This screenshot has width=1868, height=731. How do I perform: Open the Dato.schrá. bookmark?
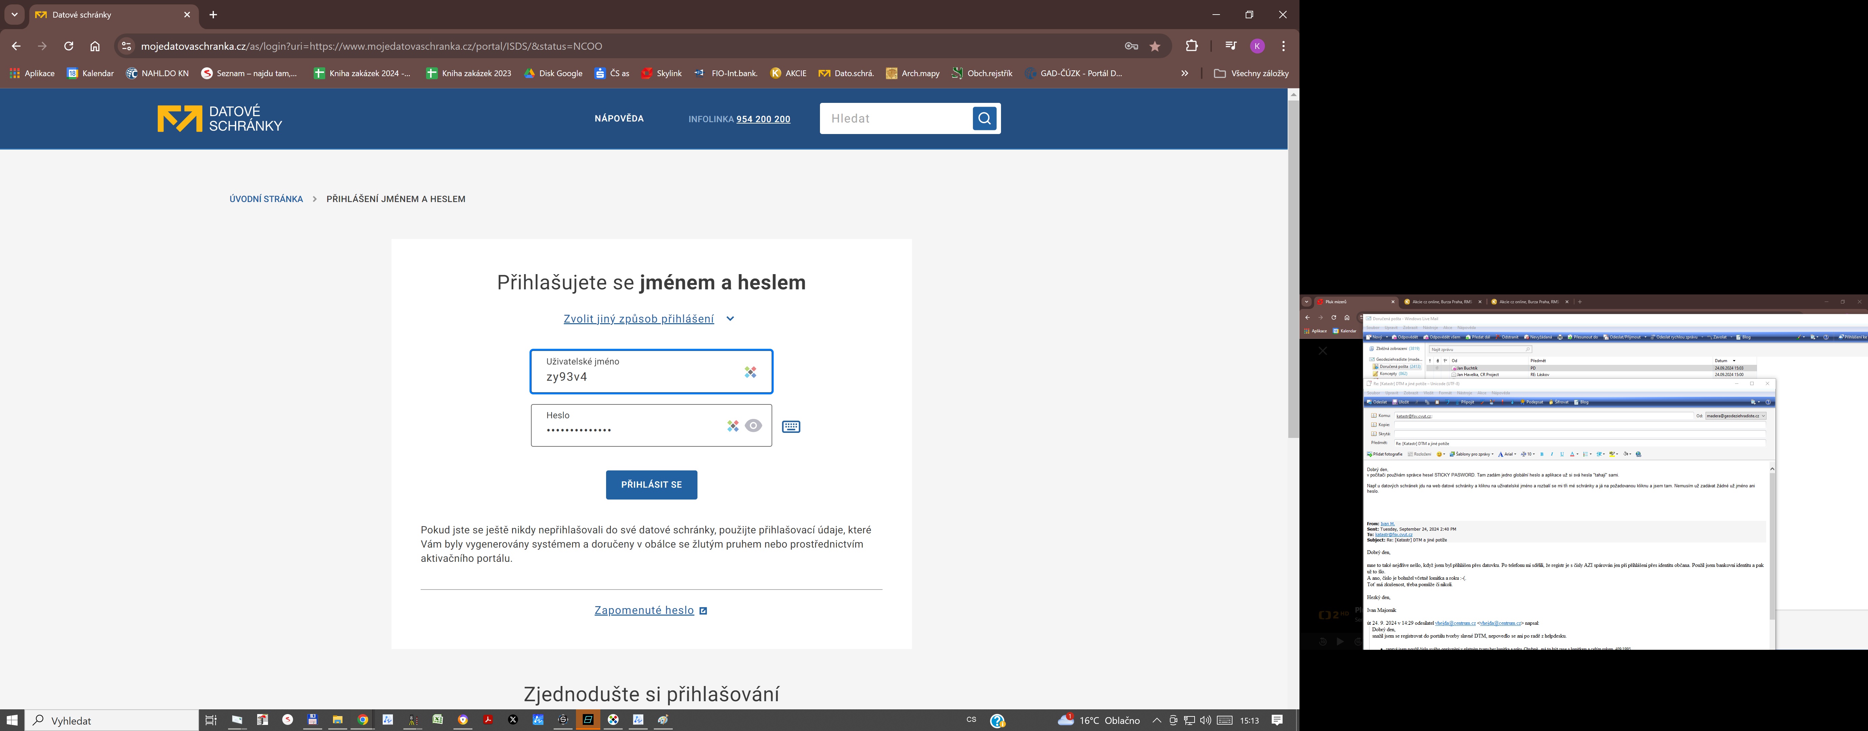click(846, 73)
